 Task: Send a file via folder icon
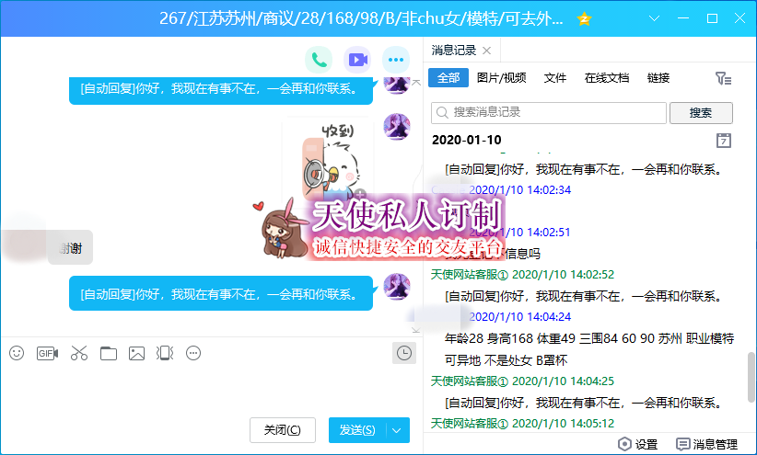[x=109, y=353]
